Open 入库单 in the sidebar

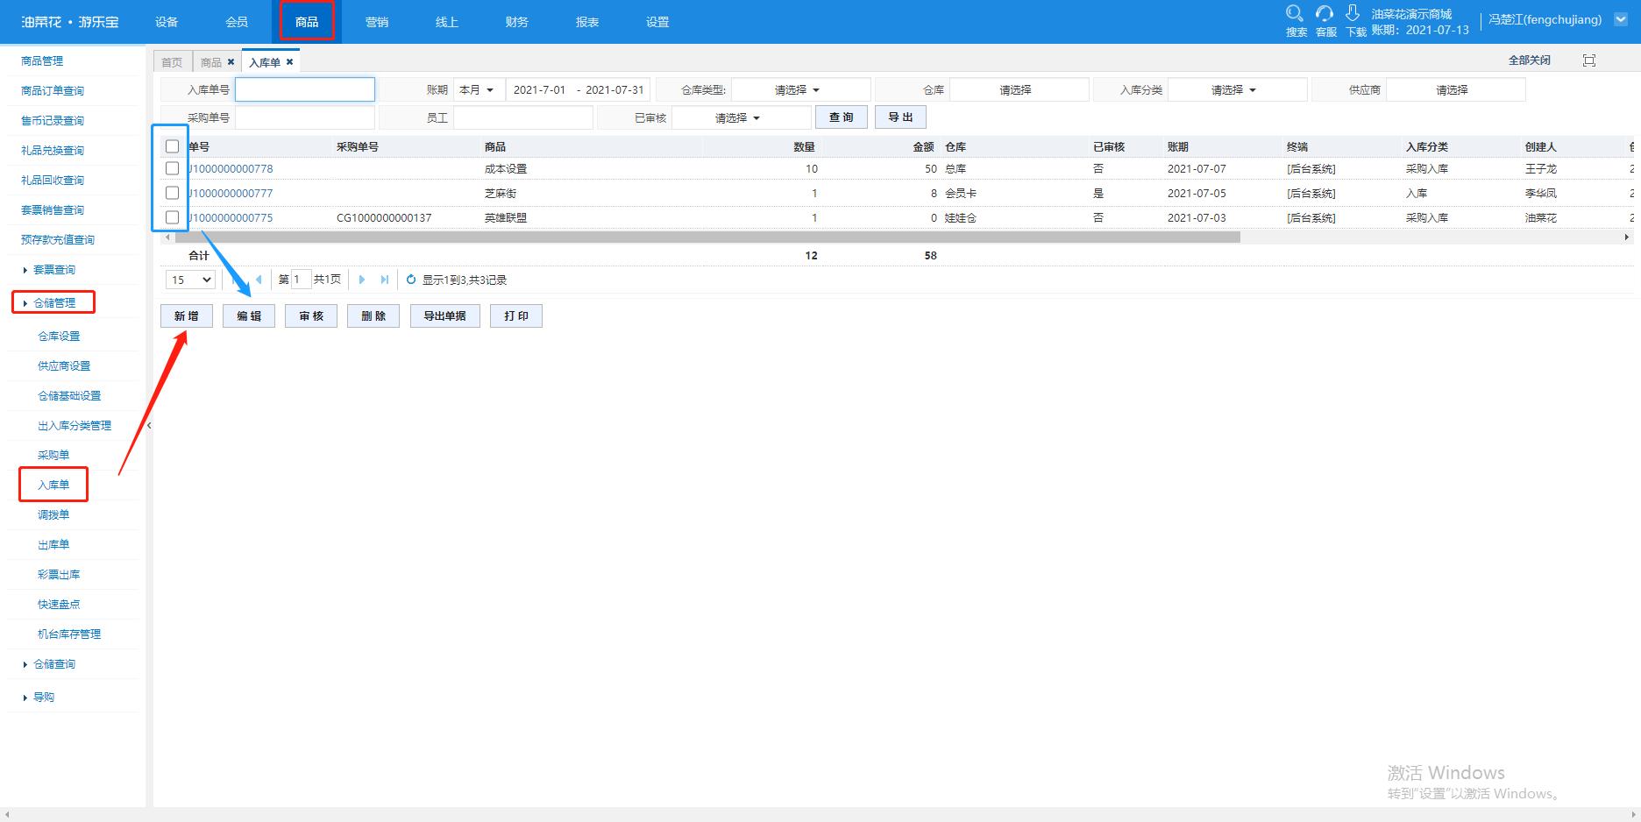pos(53,485)
